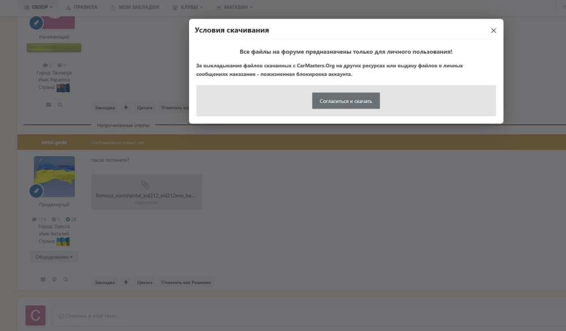Click the green plus reputation 28 counter
The width and height of the screenshot is (566, 331).
click(71, 220)
